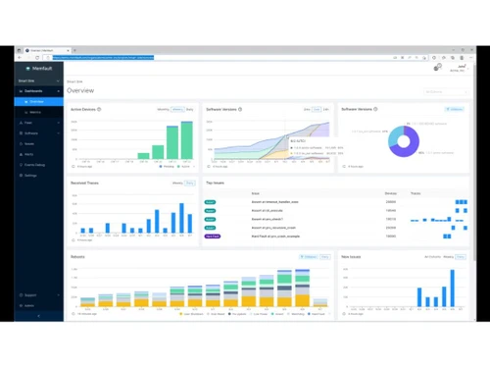The image size is (490, 368).
Task: Select All Cohorts in the New Issues panel
Action: [432, 257]
